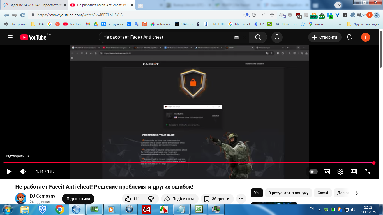This screenshot has height=215, width=383.
Task: Open Chrome from the taskbar
Action: (59, 209)
